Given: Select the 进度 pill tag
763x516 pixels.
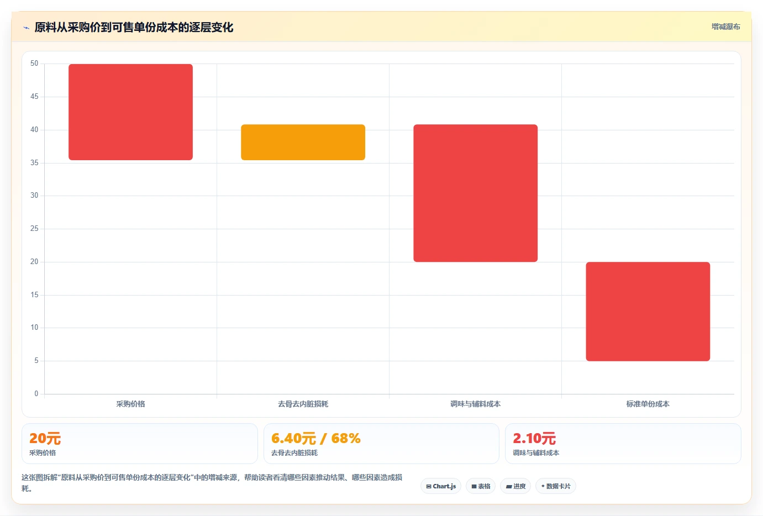Looking at the screenshot, I should [515, 486].
